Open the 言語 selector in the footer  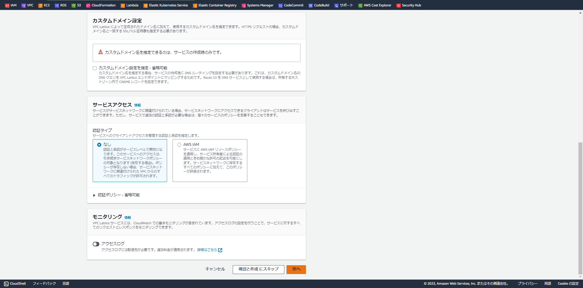tap(66, 283)
